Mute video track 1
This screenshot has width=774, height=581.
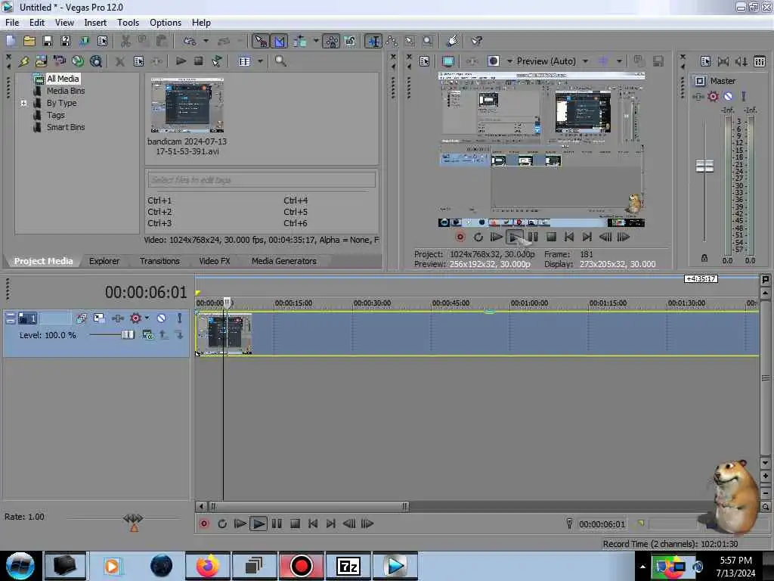162,318
